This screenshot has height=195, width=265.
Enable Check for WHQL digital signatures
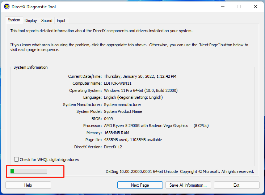pyautogui.click(x=46, y=160)
